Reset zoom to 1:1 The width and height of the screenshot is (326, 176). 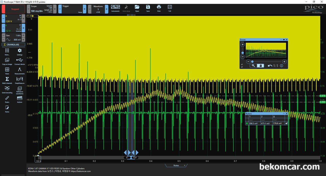[276, 66]
